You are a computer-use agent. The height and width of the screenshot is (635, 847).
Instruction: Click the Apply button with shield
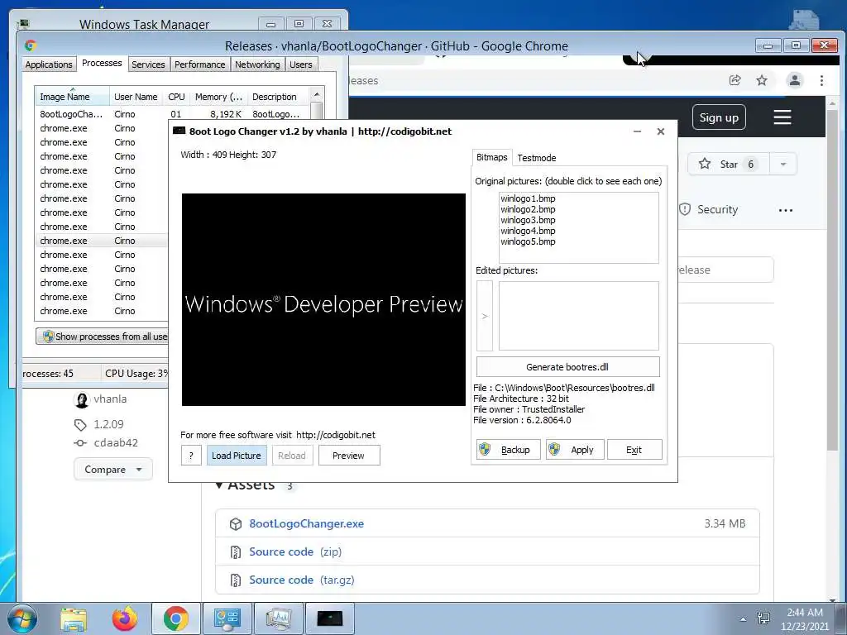[574, 450]
